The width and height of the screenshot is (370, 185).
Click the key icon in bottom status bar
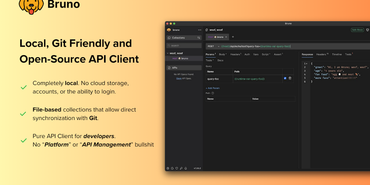[181, 168]
